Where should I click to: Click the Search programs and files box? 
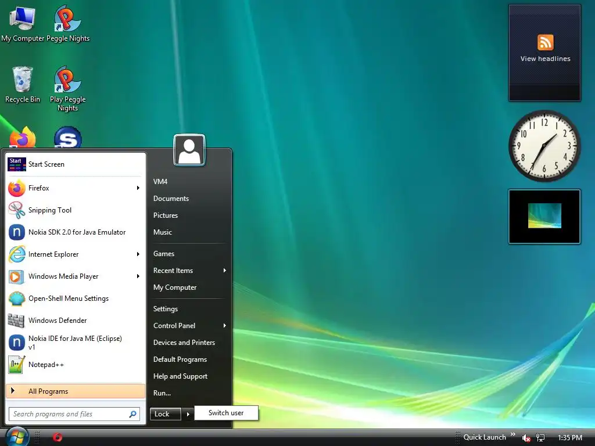74,413
